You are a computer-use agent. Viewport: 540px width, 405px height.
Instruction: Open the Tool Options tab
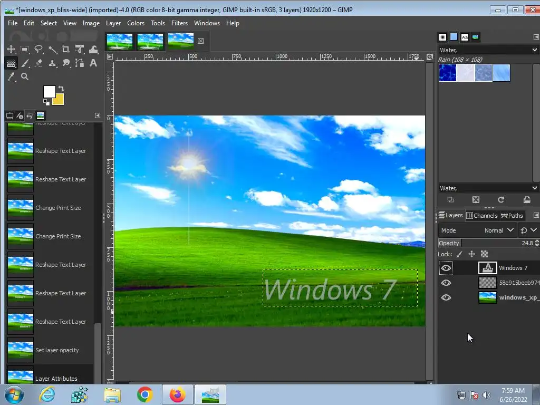(x=9, y=115)
